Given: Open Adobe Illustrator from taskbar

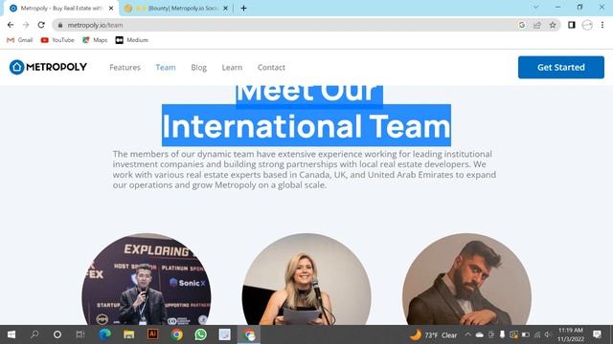Looking at the screenshot, I should (153, 334).
